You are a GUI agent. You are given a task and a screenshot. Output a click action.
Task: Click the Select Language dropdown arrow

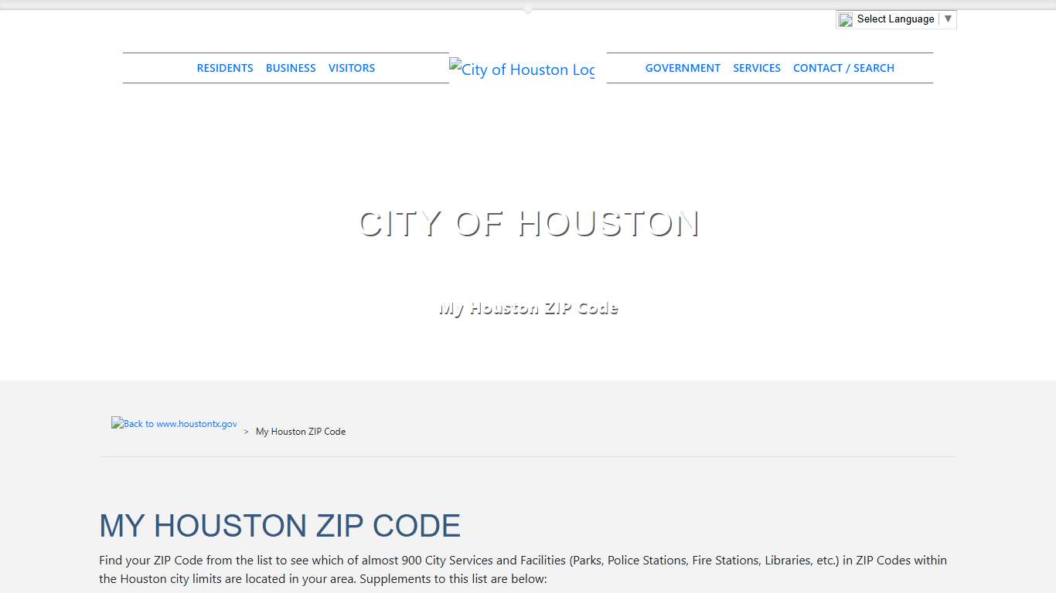(949, 19)
